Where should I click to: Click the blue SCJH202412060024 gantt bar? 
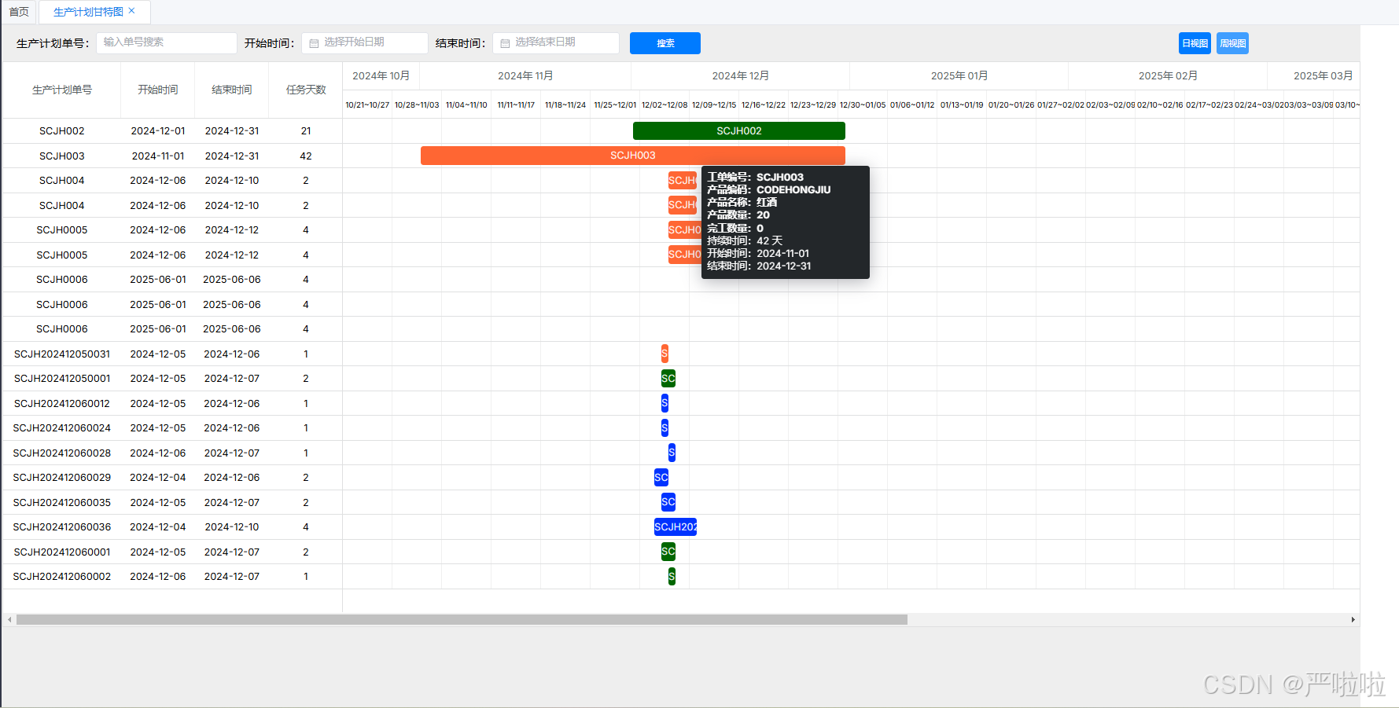(665, 427)
